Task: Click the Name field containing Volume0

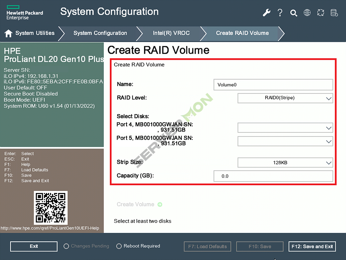Action: coord(273,84)
